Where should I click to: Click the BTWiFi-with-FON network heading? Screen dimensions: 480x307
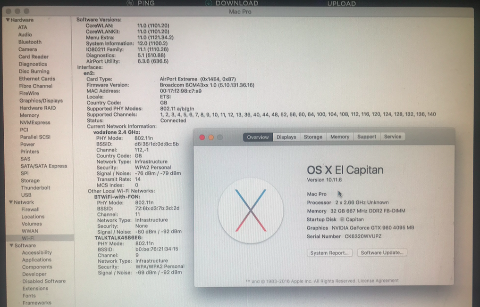[x=117, y=197]
